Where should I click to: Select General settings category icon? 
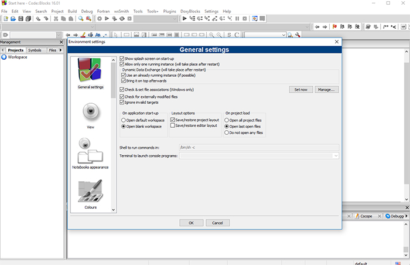pyautogui.click(x=90, y=73)
